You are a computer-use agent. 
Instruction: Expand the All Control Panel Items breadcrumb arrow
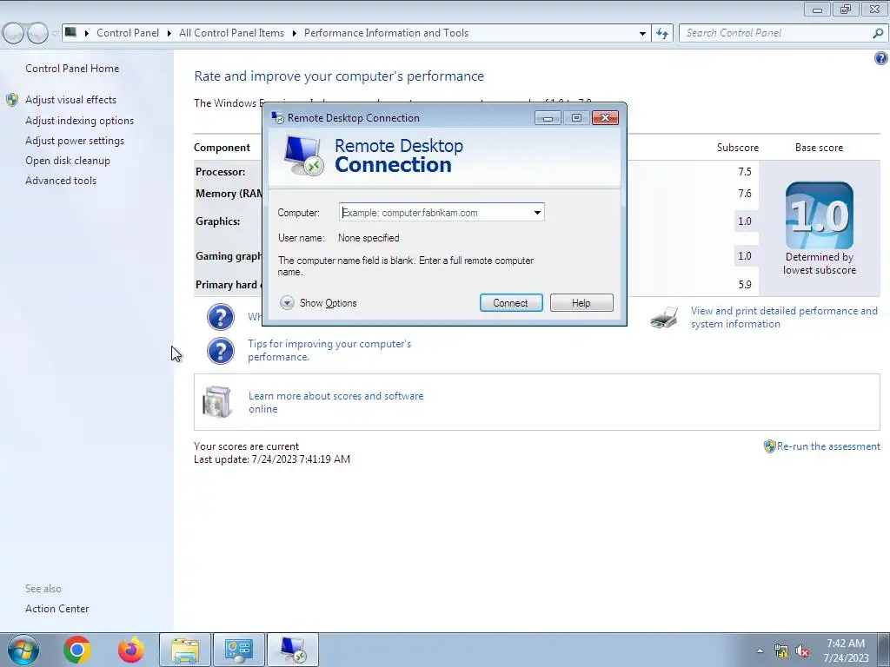[x=294, y=34]
